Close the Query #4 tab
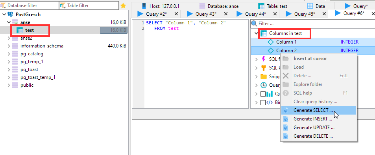 [275, 14]
